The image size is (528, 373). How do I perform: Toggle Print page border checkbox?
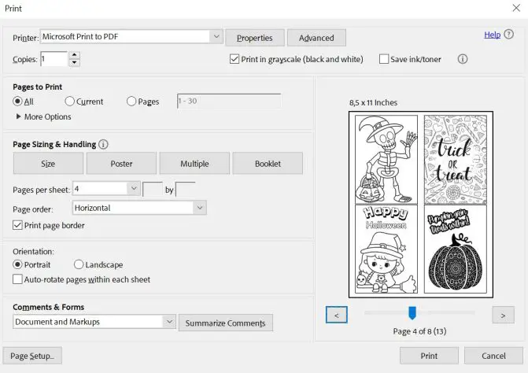pyautogui.click(x=17, y=225)
